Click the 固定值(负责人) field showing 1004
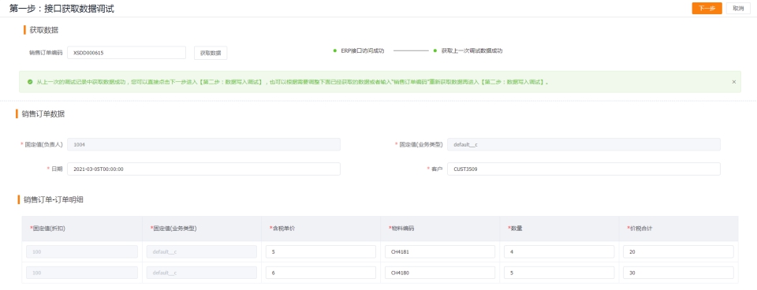The height and width of the screenshot is (290, 757). (x=203, y=144)
